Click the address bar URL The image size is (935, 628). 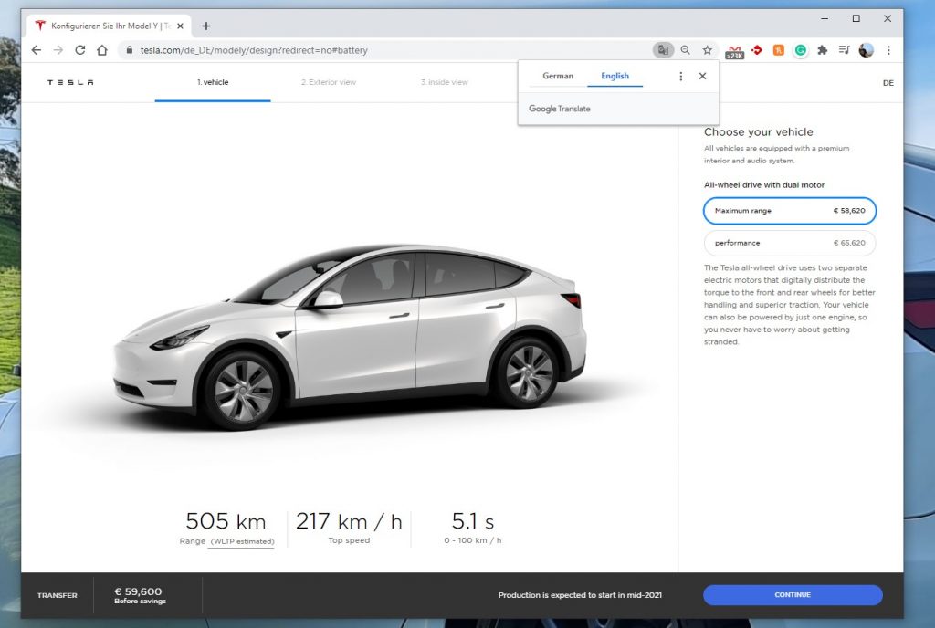tap(254, 50)
